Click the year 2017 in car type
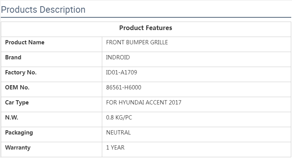 175,103
